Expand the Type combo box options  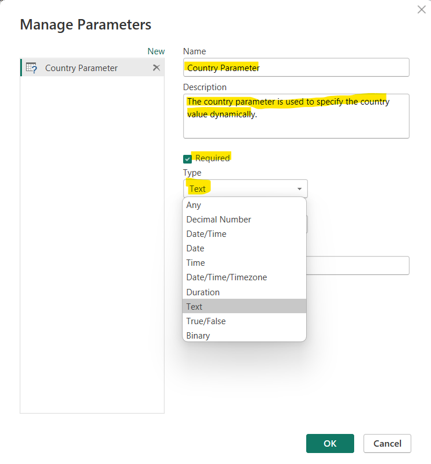(x=245, y=188)
